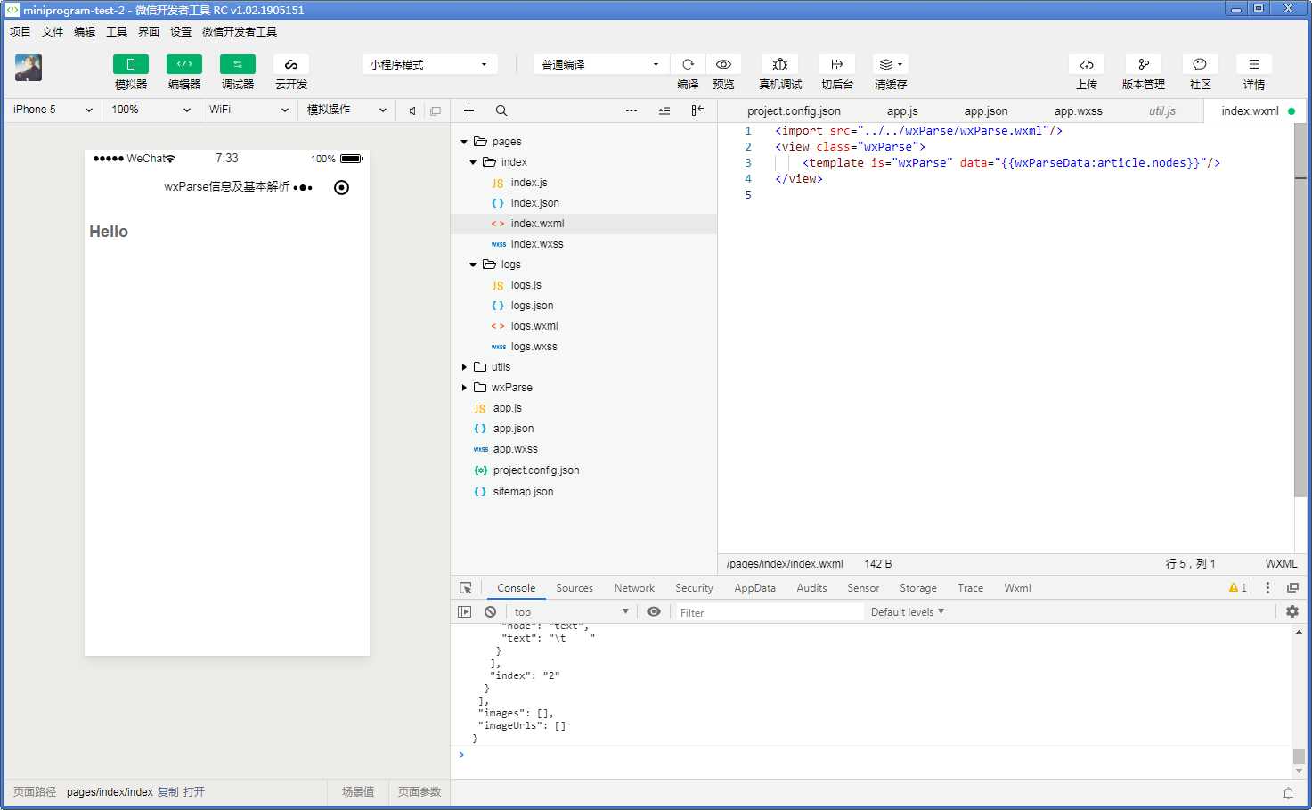Toggle the 编辑器 editor panel button

click(x=184, y=64)
